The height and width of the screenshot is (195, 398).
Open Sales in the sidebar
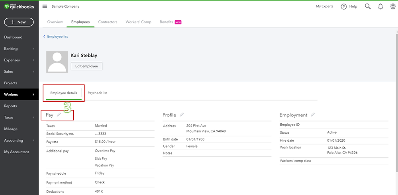click(8, 72)
